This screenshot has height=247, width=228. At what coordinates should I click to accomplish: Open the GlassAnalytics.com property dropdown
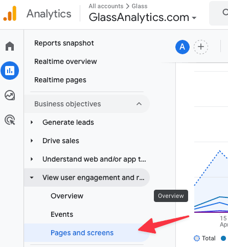(143, 17)
